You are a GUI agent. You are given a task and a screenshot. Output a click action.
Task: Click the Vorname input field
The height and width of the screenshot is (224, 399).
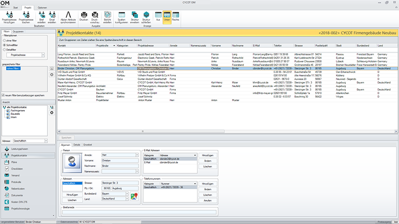119,160
